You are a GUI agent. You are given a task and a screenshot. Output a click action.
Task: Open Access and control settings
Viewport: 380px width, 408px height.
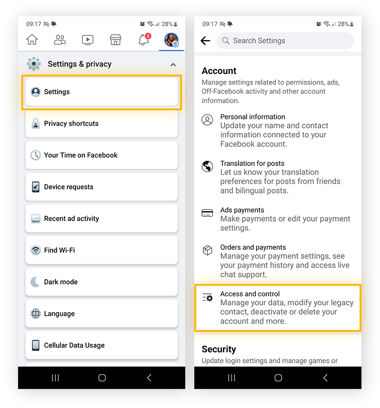[277, 308]
